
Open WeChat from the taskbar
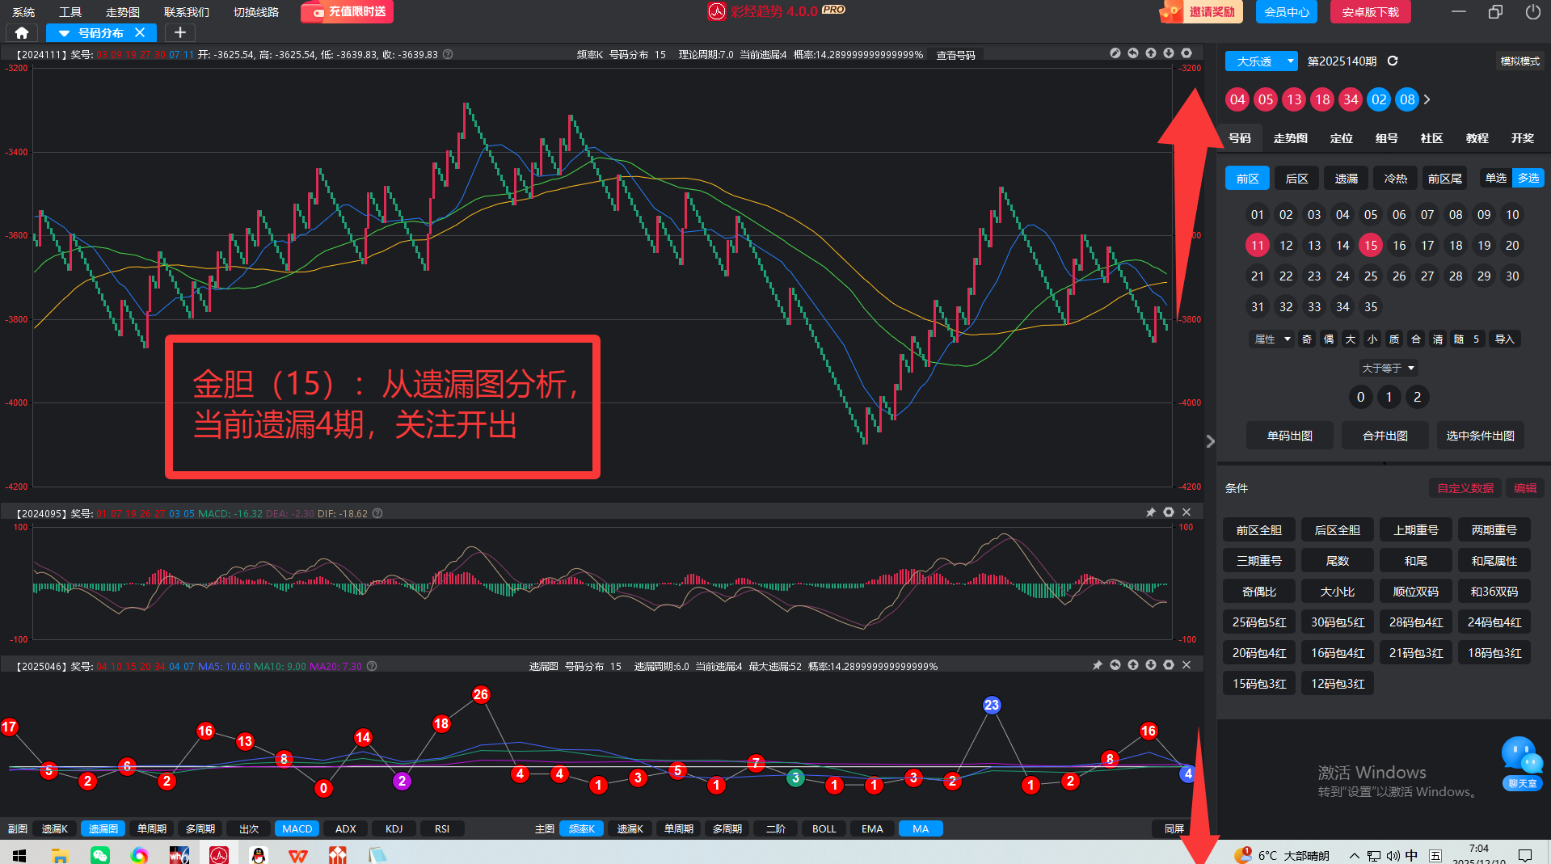100,854
